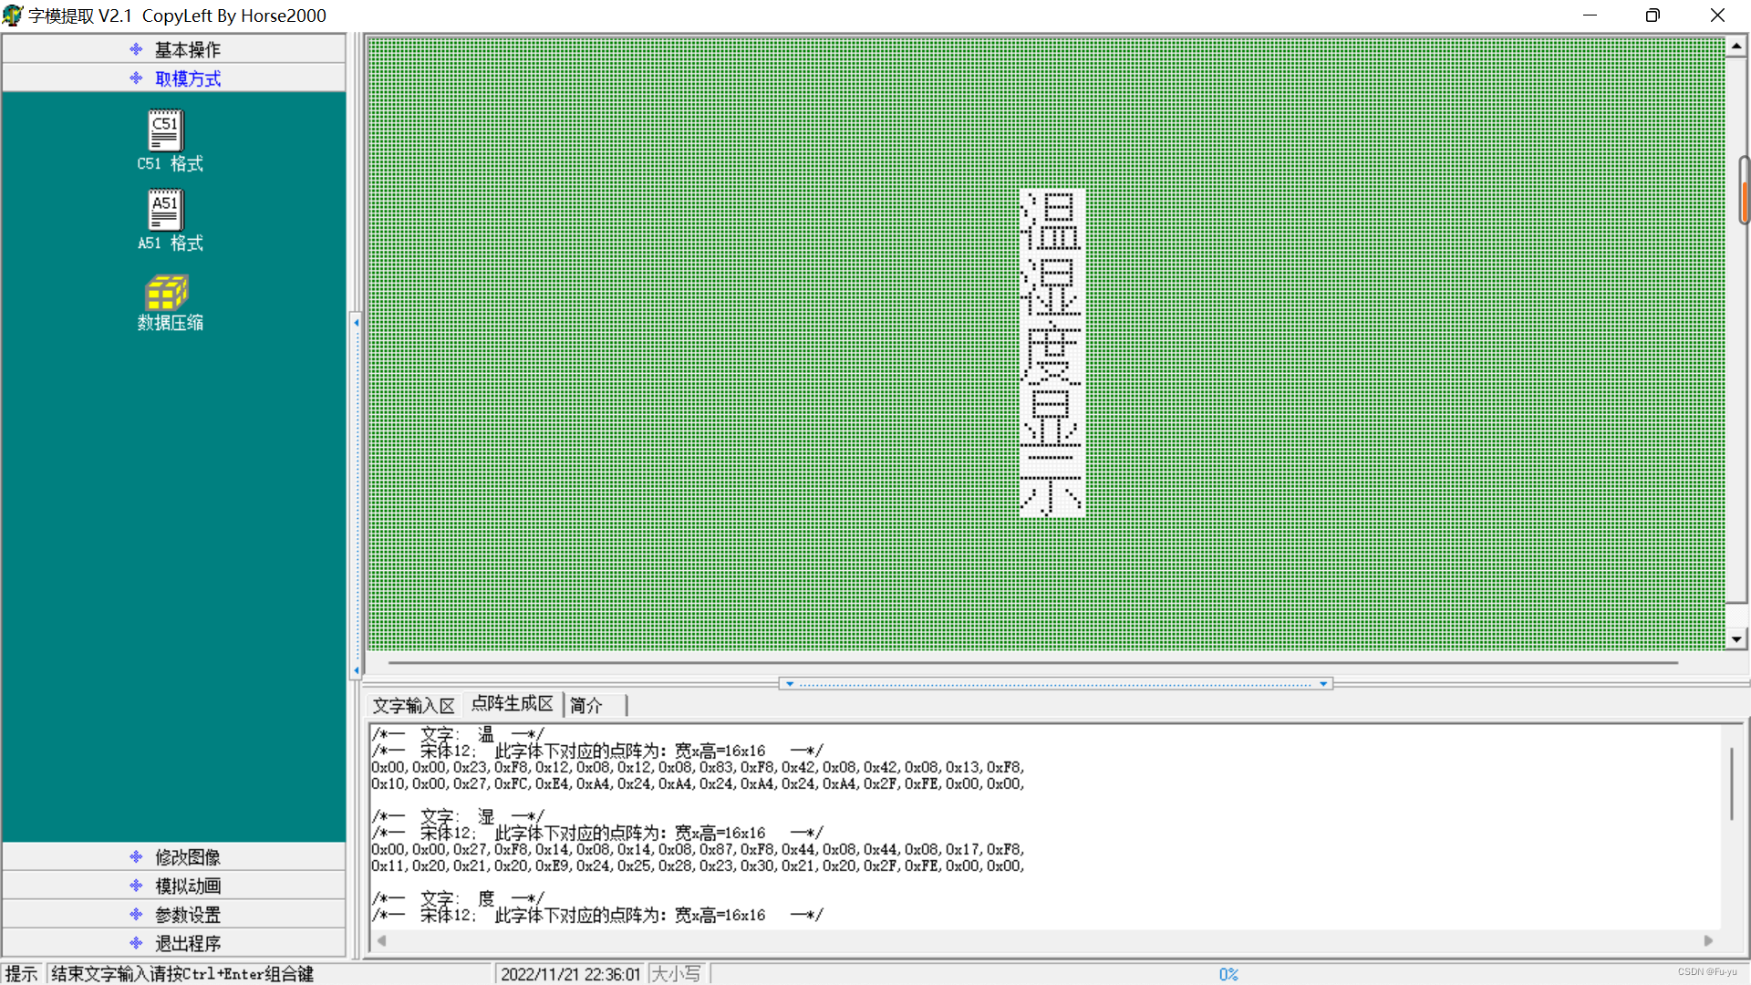Click the 0% progress indicator
This screenshot has width=1751, height=985.
click(1228, 974)
